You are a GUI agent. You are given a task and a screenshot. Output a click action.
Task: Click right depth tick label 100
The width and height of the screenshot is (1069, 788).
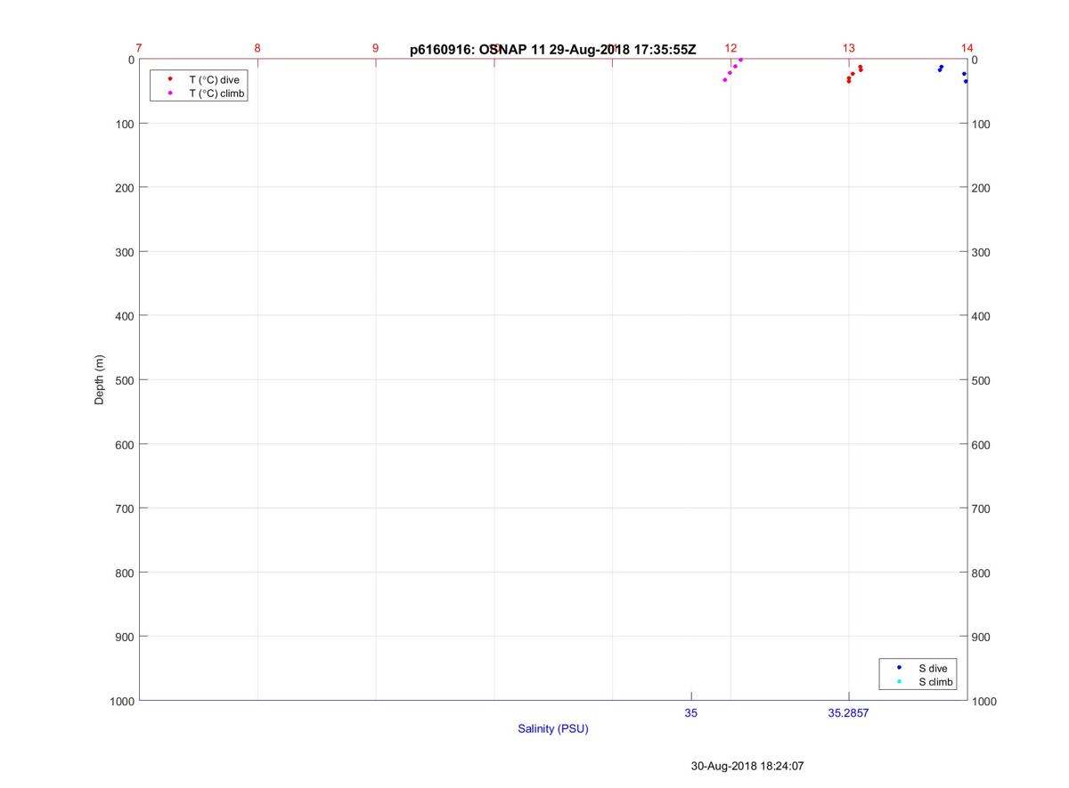[x=982, y=124]
